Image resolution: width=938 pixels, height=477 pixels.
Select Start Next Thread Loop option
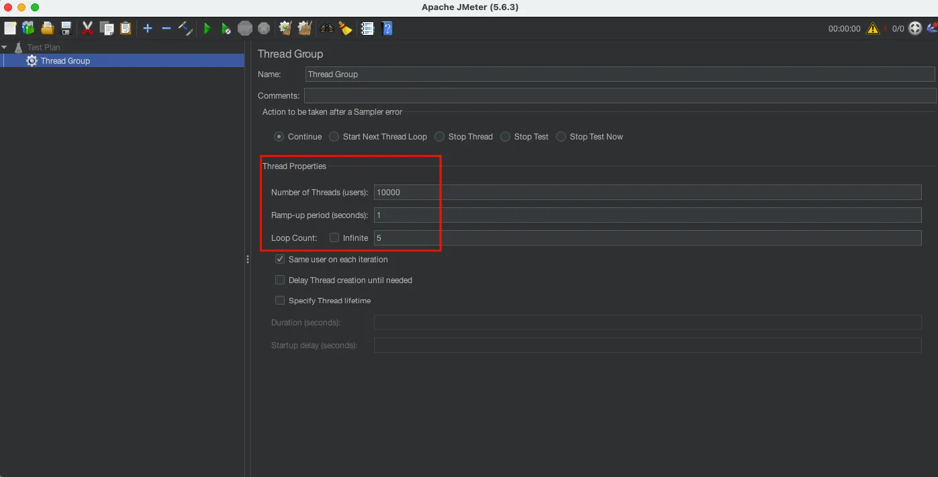click(334, 136)
